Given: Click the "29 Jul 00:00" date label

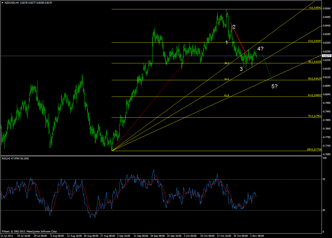Looking at the screenshot, I should 41,236.
